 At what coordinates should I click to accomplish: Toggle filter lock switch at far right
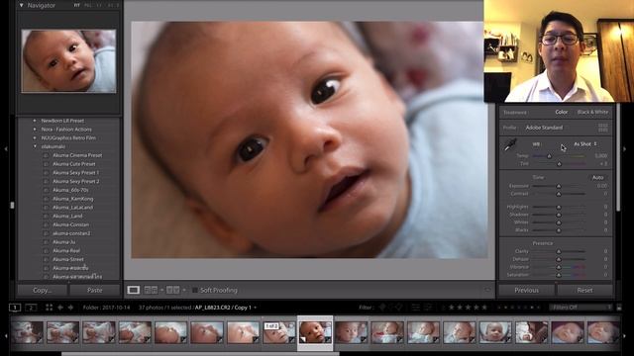619,308
